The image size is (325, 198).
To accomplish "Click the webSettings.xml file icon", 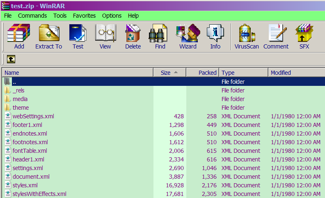I will 8,116.
